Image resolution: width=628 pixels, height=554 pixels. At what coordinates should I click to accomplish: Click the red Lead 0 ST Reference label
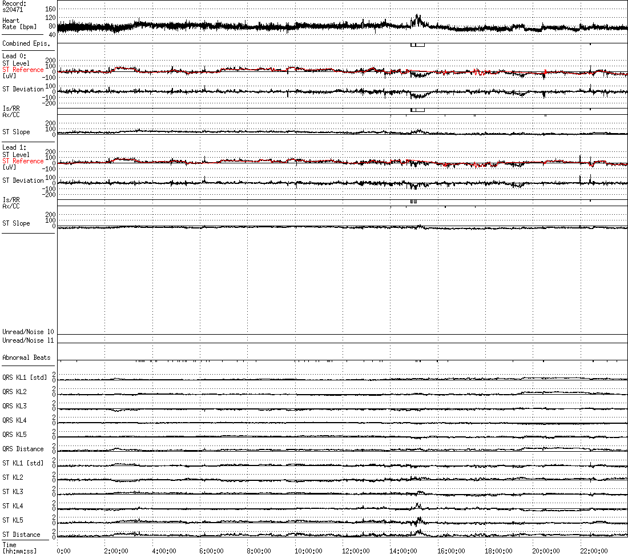point(23,70)
